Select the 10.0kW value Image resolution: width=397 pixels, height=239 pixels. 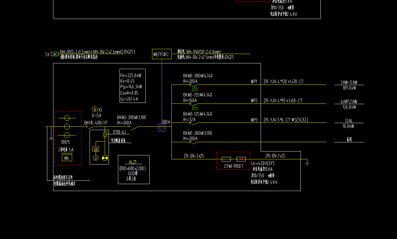click(348, 126)
